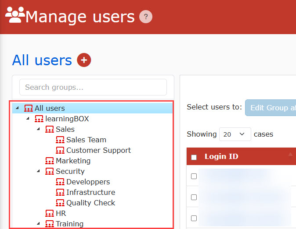The width and height of the screenshot is (296, 229).
Task: Select the Developpers group
Action: pyautogui.click(x=88, y=182)
